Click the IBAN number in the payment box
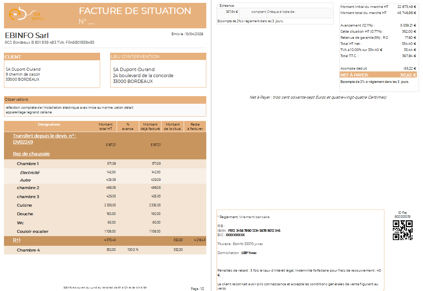The image size is (423, 291). (x=254, y=230)
